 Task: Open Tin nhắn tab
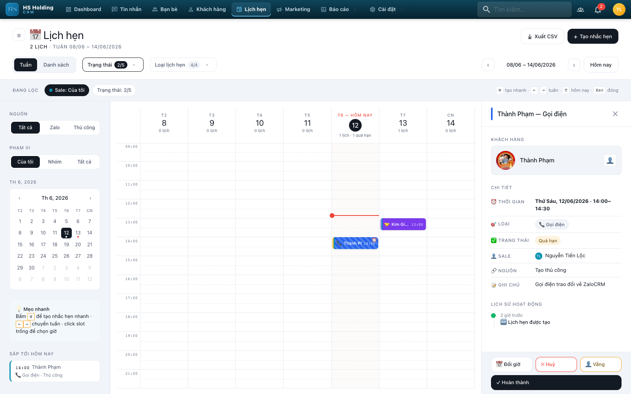[x=127, y=9]
